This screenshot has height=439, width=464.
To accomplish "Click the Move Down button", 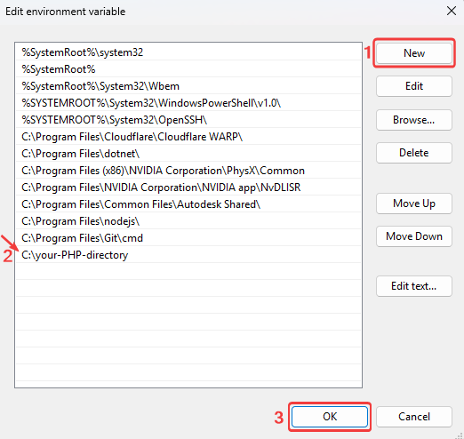I will pos(414,236).
